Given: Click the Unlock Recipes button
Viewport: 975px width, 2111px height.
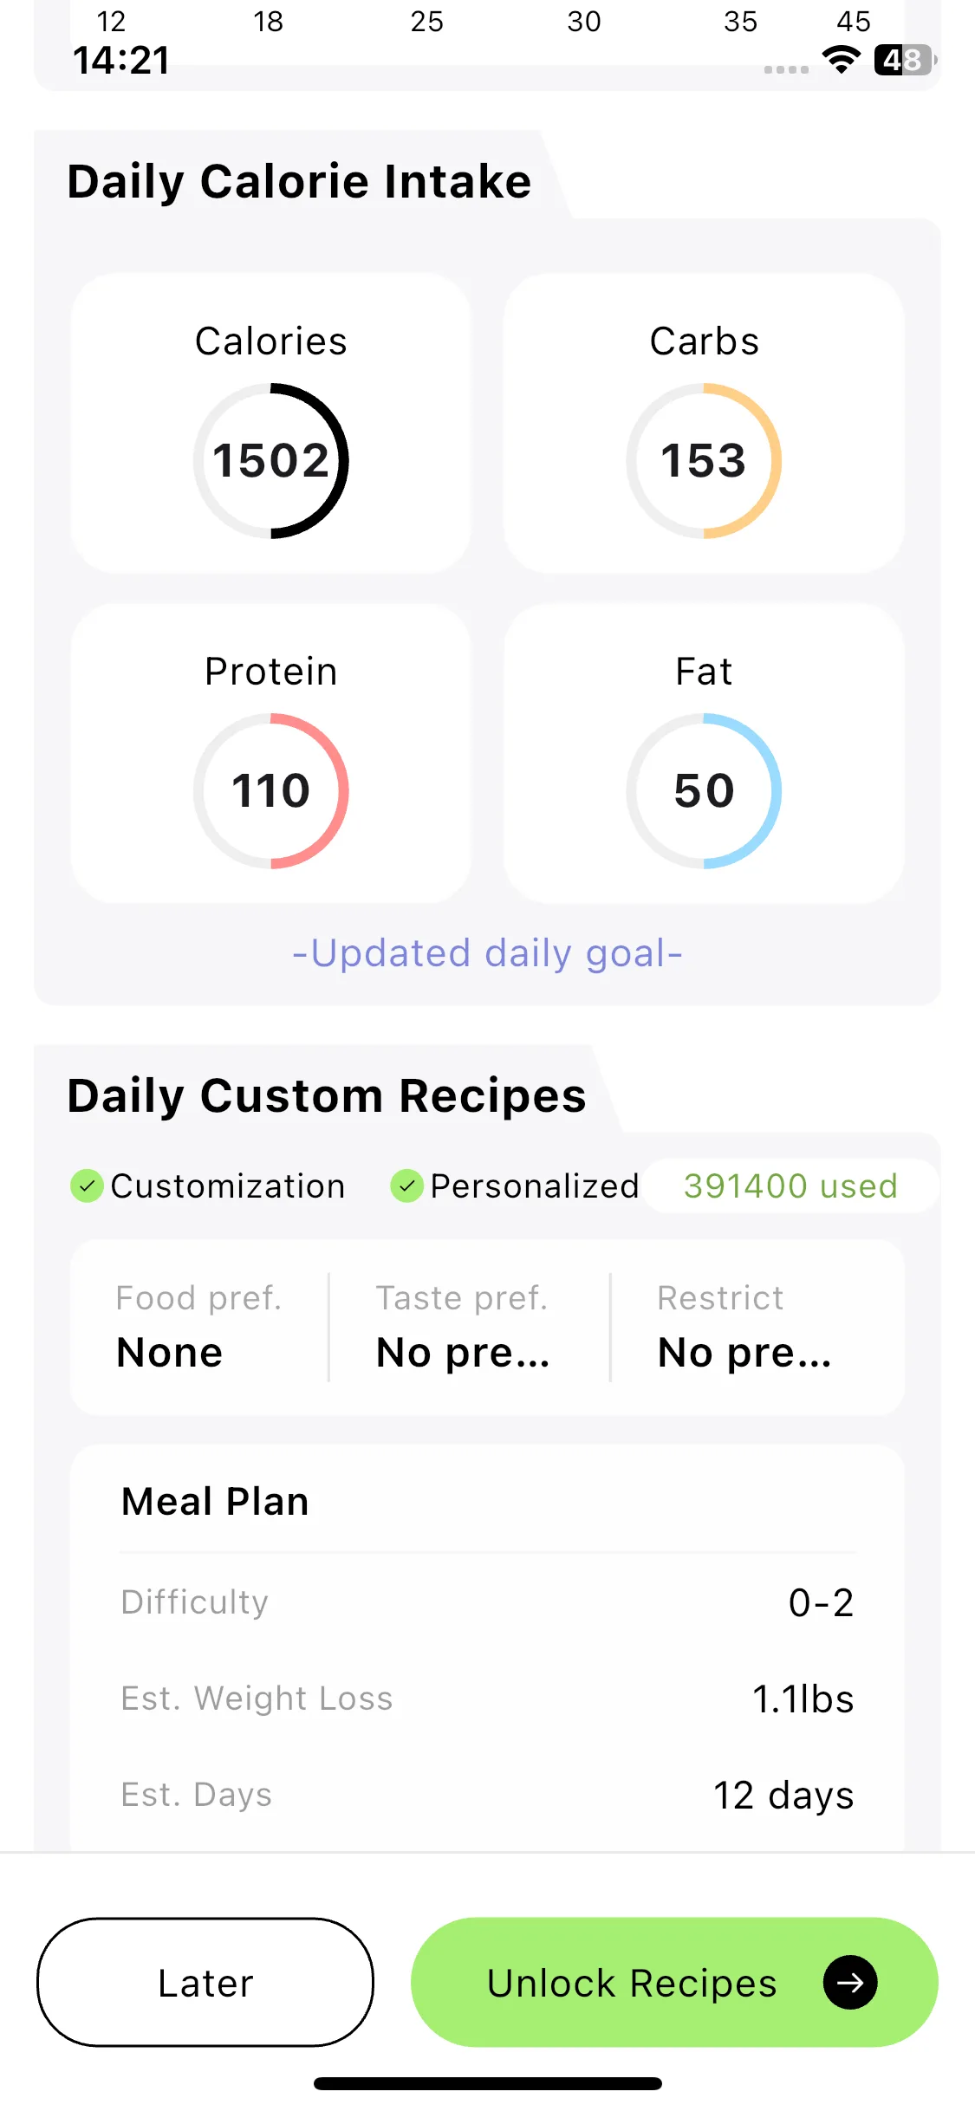Looking at the screenshot, I should (x=674, y=1982).
